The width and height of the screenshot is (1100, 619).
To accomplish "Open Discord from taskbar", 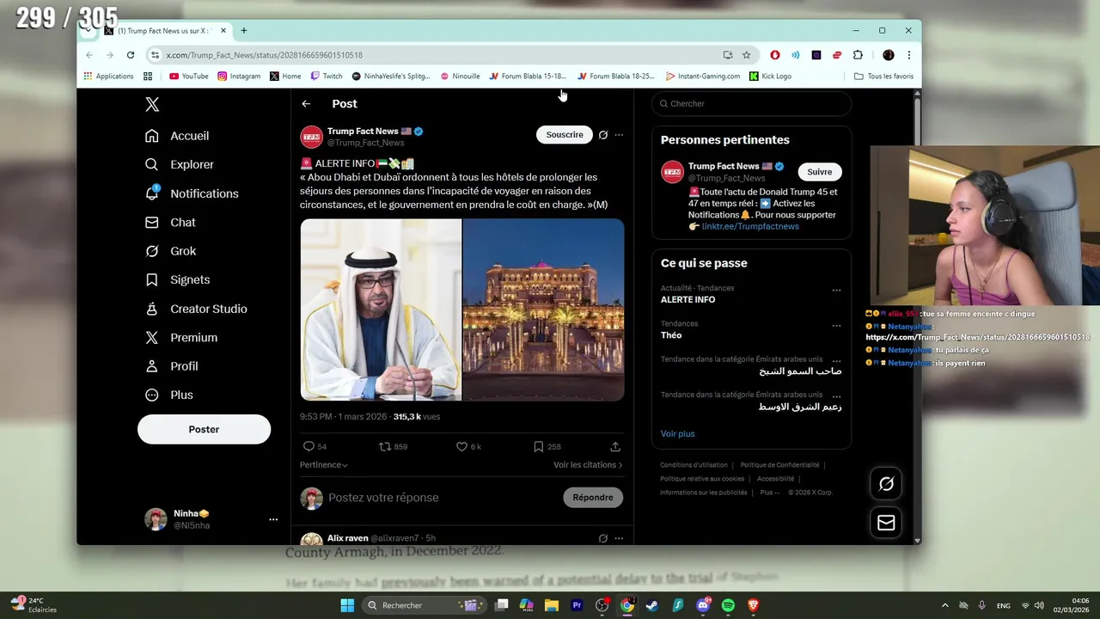I will click(703, 605).
